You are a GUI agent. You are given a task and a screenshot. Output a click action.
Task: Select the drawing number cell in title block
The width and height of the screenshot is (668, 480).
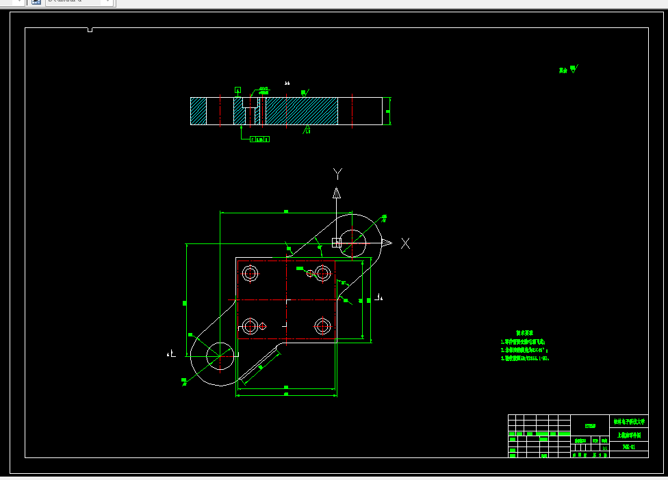[629, 446]
